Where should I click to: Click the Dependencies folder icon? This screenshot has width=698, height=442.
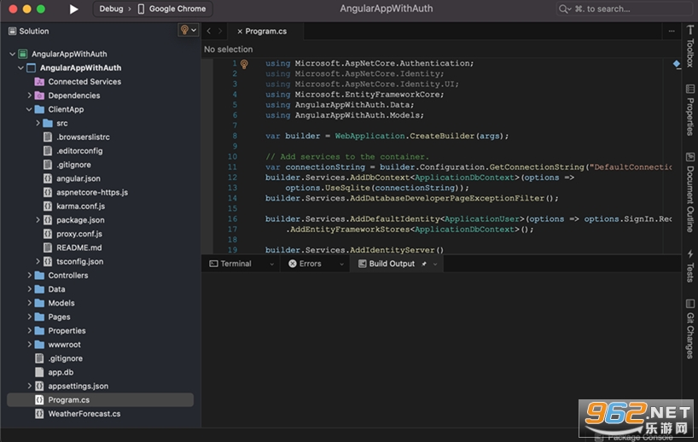click(x=39, y=96)
